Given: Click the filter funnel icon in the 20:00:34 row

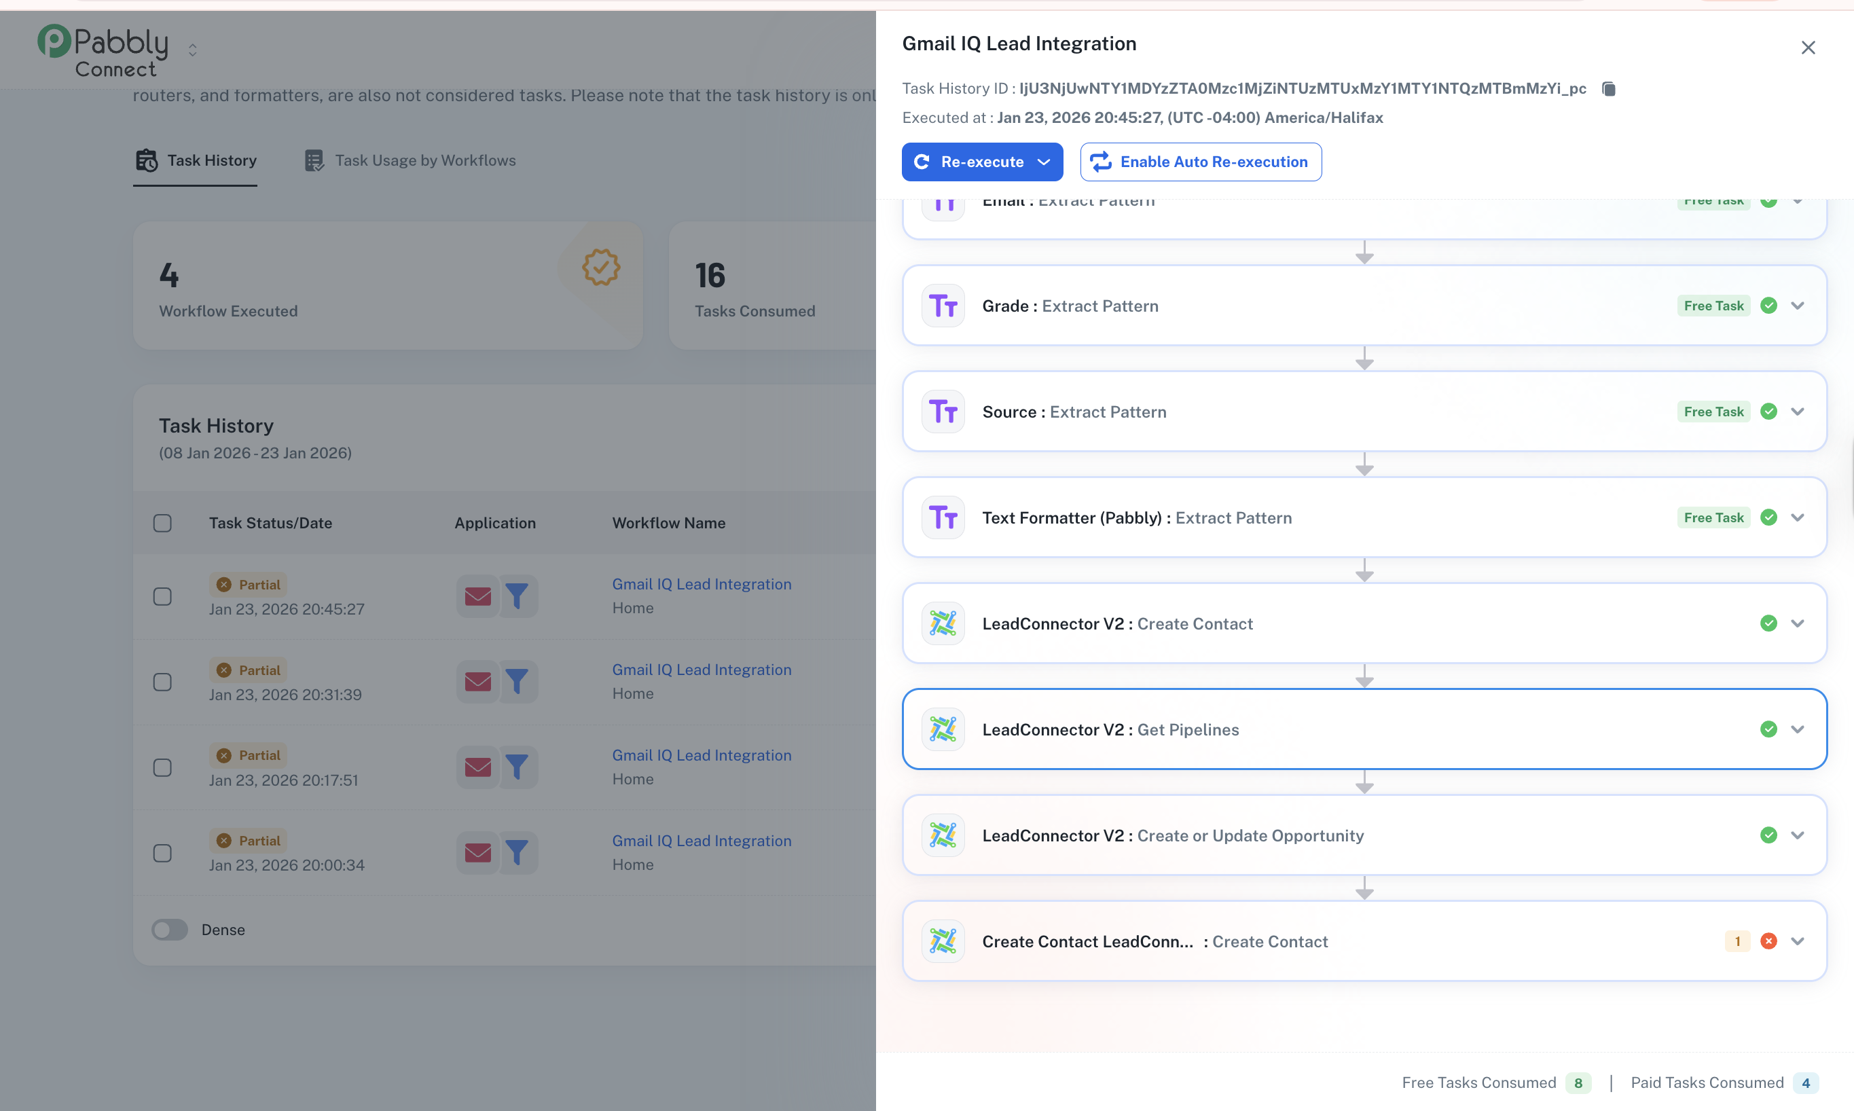Looking at the screenshot, I should (x=517, y=853).
